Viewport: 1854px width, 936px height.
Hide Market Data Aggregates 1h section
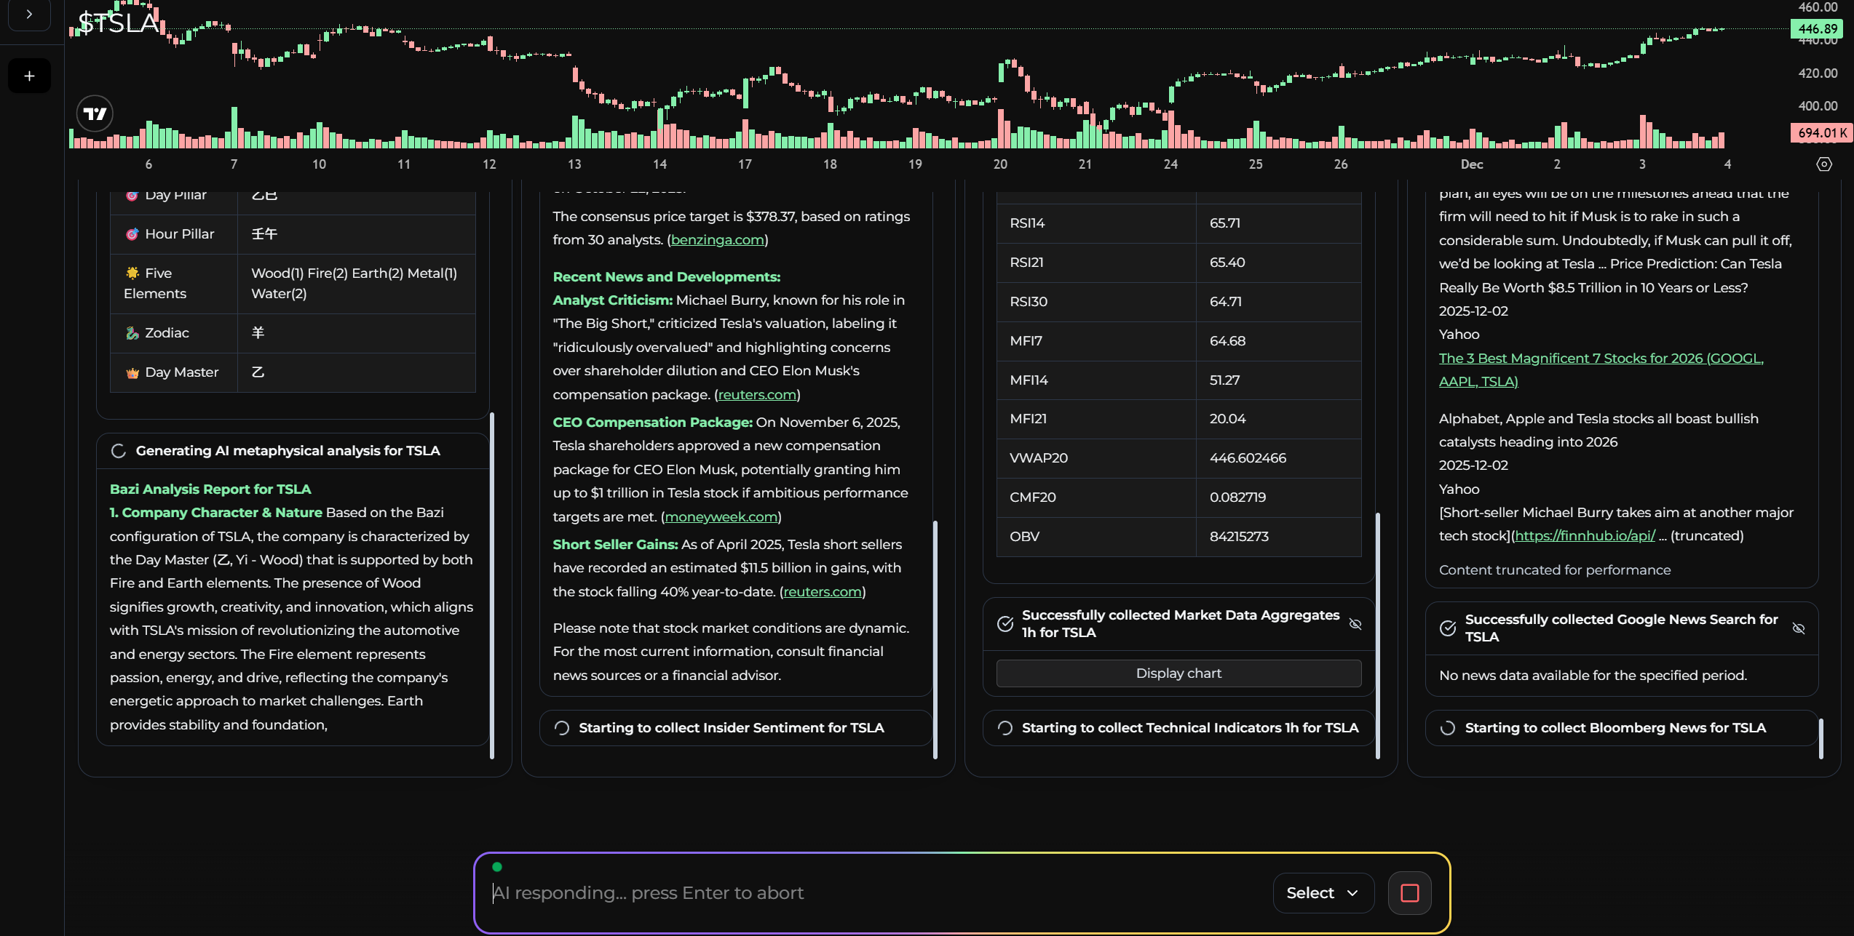1355,624
